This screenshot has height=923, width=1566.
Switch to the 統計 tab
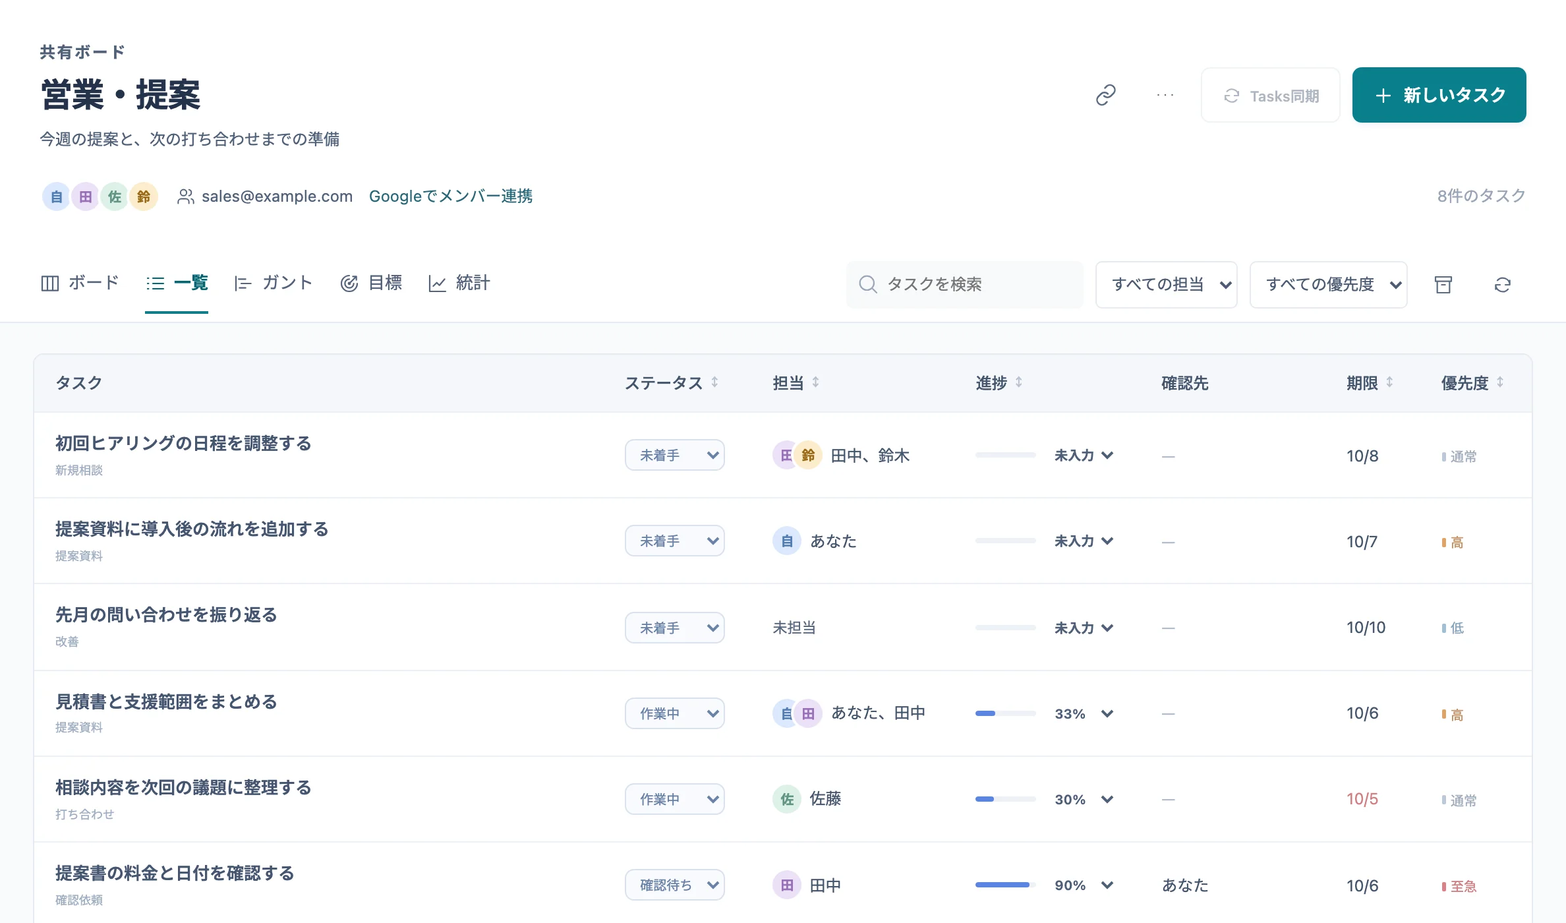click(x=459, y=283)
